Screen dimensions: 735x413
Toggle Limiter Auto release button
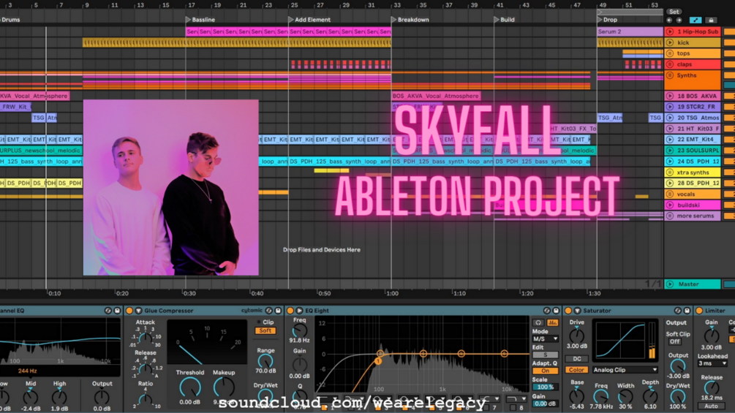[x=711, y=406]
